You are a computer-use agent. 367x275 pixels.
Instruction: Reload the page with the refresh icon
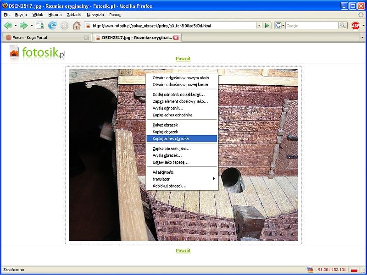point(52,26)
